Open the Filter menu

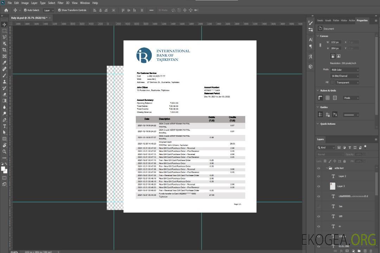61,3
